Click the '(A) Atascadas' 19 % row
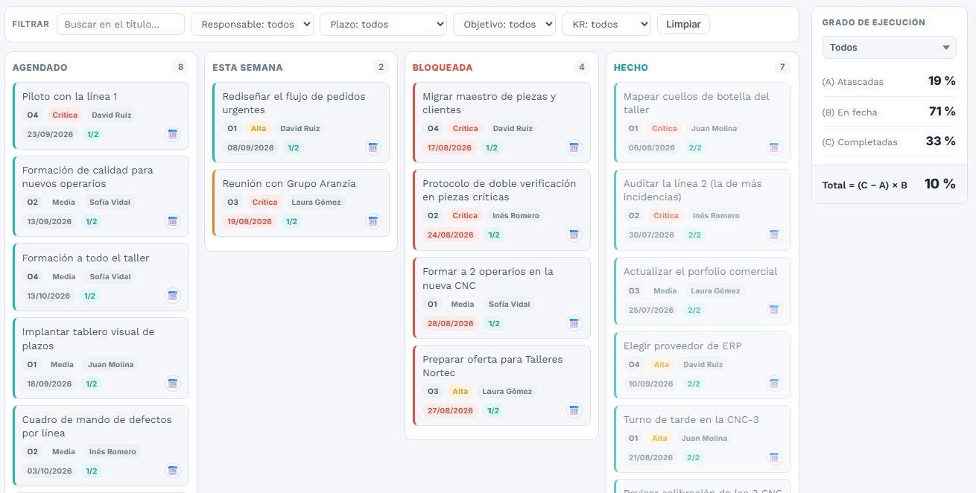 (x=889, y=81)
